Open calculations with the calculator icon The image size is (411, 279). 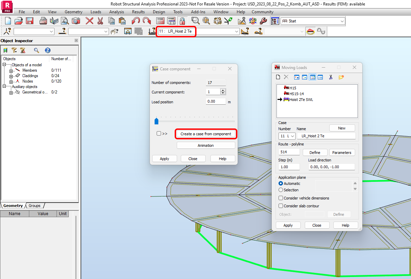point(160,21)
